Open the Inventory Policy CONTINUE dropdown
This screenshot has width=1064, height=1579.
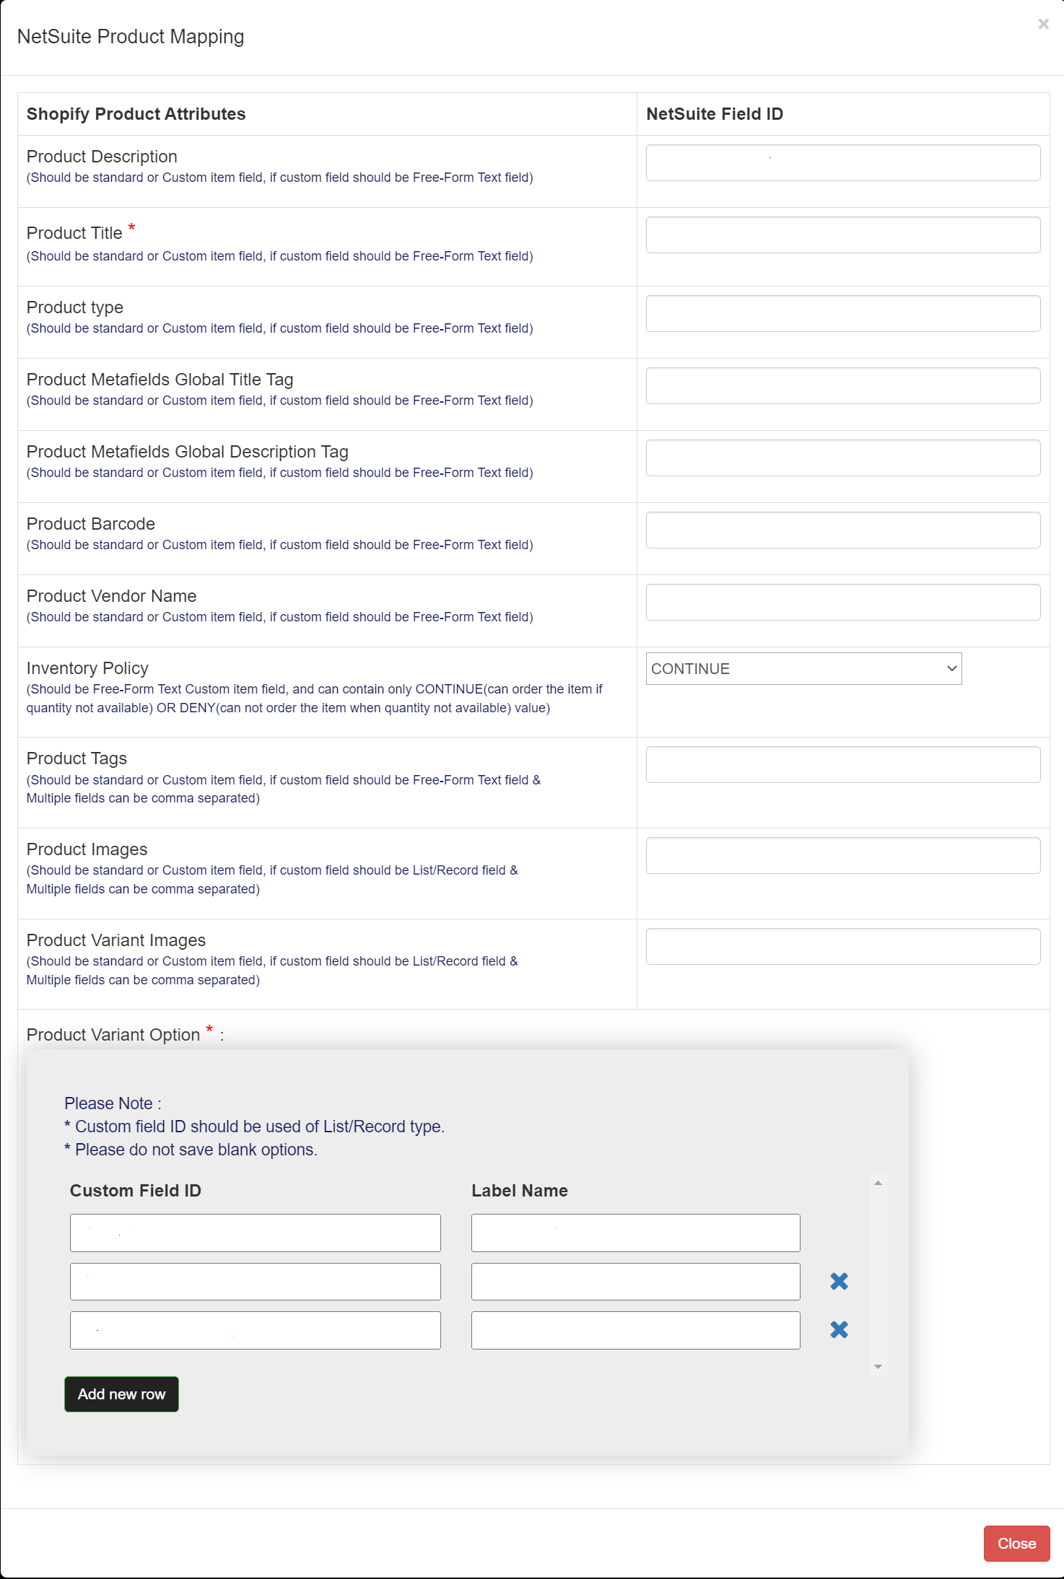[x=803, y=668]
